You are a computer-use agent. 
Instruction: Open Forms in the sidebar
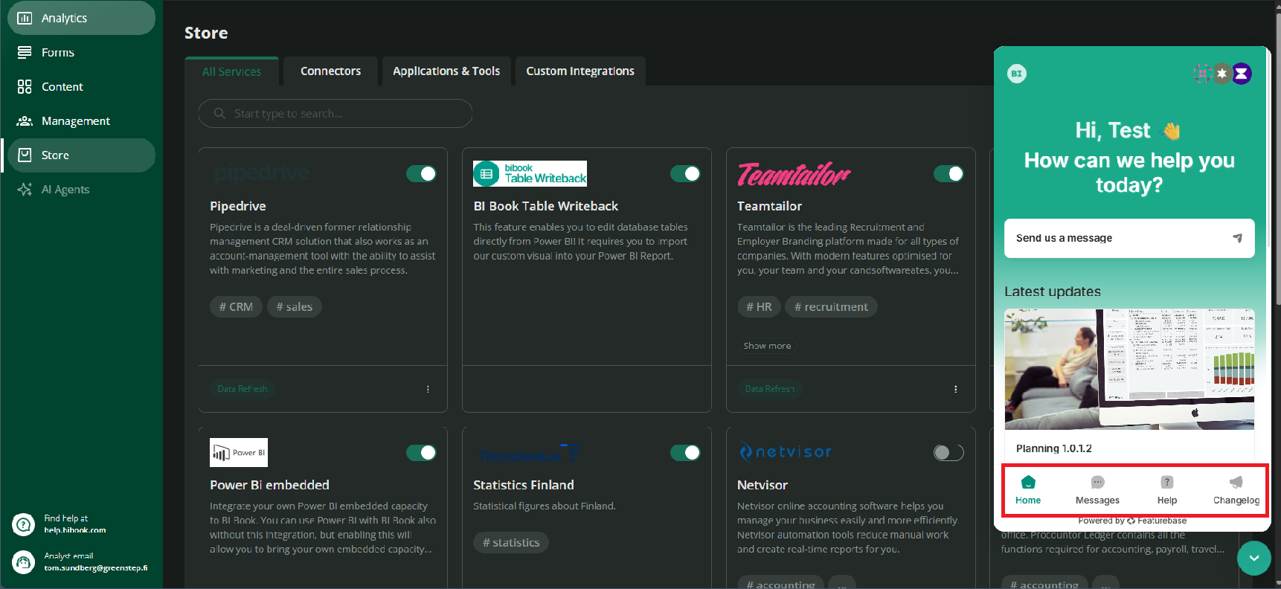81,52
